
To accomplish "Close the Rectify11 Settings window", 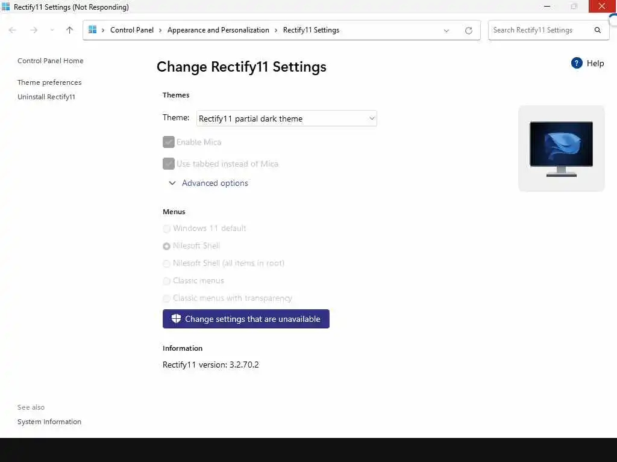I will point(602,6).
